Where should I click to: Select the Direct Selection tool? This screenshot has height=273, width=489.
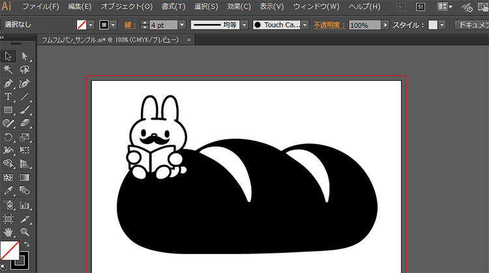click(x=25, y=56)
